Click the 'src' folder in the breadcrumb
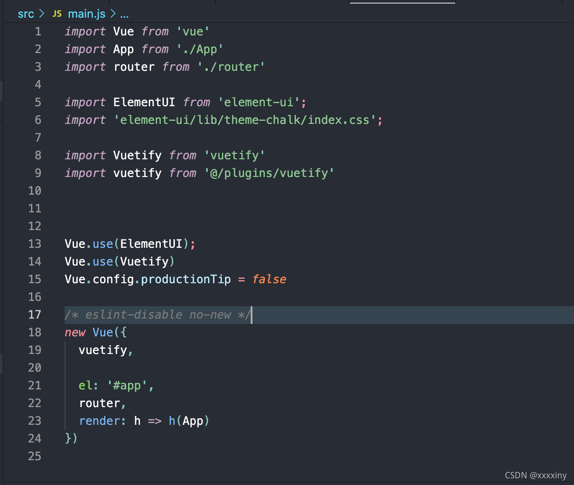The height and width of the screenshot is (485, 574). [26, 14]
